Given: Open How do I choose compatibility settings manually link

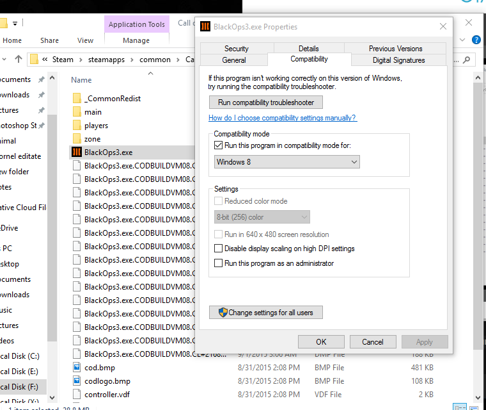Looking at the screenshot, I should tap(283, 118).
